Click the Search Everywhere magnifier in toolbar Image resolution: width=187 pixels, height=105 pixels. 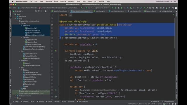[x=173, y=8]
